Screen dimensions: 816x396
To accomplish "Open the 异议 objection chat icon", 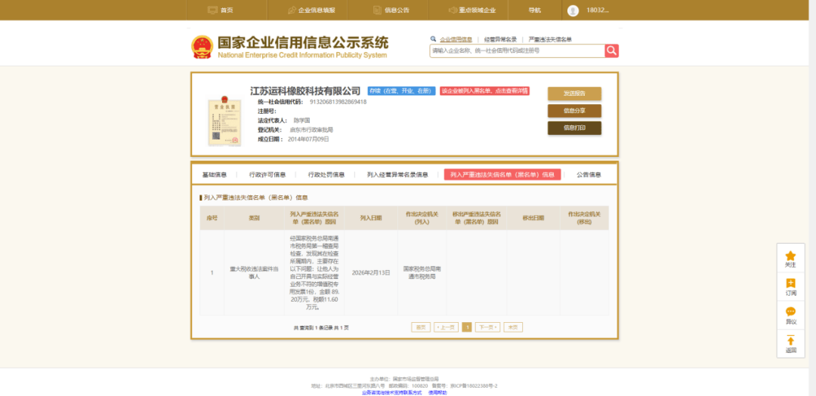I will coord(790,312).
